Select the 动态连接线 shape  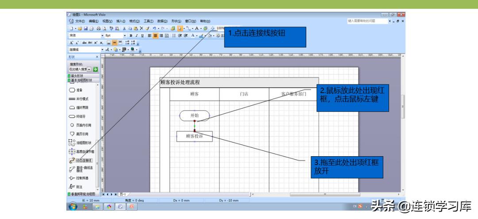click(81, 160)
